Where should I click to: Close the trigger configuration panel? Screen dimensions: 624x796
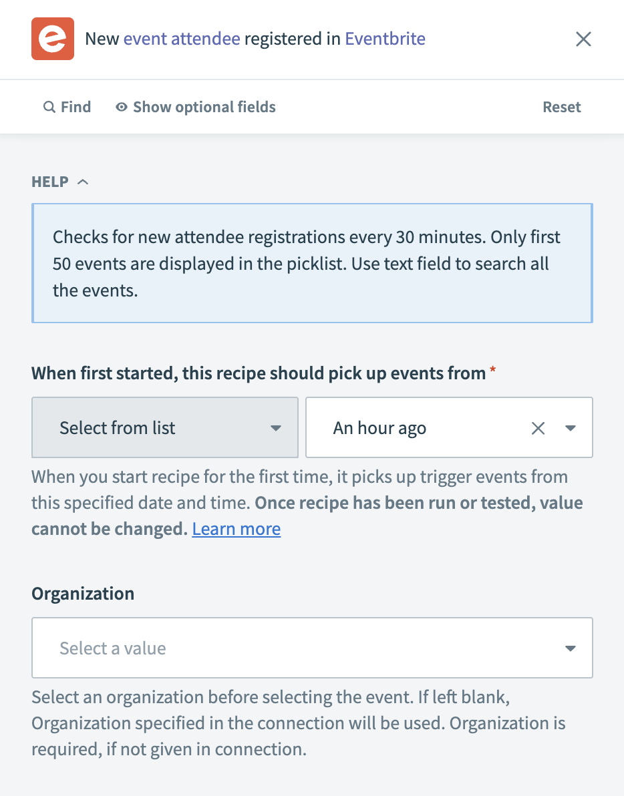click(583, 39)
